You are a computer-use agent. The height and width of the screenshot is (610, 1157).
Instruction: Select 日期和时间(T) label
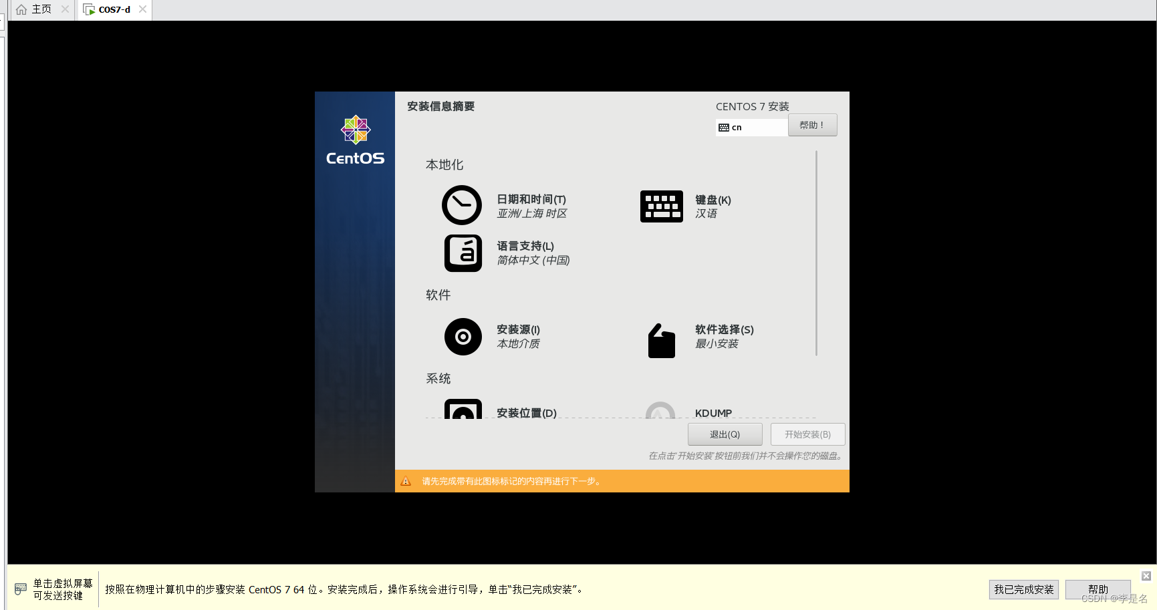[531, 199]
